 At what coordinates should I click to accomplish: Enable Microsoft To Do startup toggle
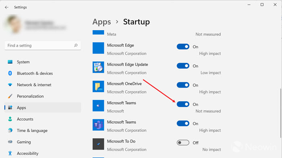(x=183, y=143)
